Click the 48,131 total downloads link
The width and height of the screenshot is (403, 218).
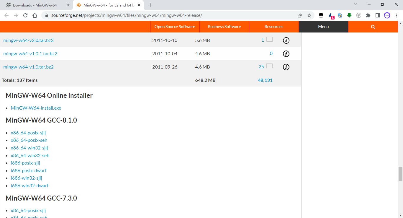pos(265,80)
